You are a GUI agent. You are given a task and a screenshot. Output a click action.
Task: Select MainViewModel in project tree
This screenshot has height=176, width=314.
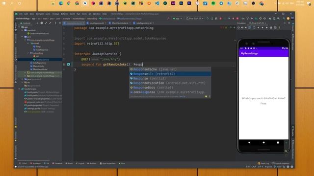(x=39, y=69)
